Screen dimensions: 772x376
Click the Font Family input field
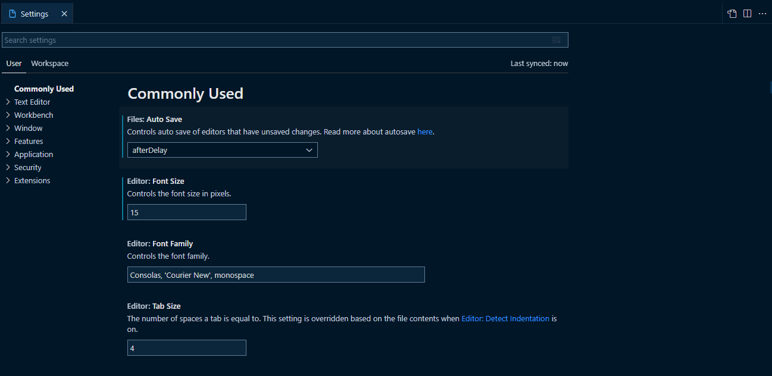(276, 274)
